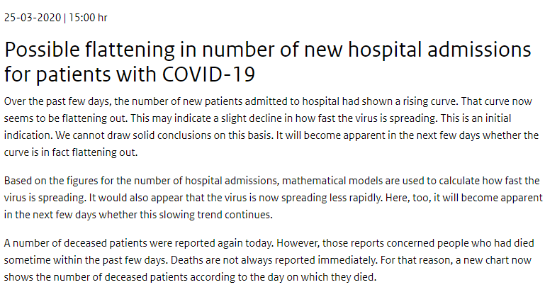
Task: Click the words 'spreading less rapidly'
Action: (x=331, y=198)
